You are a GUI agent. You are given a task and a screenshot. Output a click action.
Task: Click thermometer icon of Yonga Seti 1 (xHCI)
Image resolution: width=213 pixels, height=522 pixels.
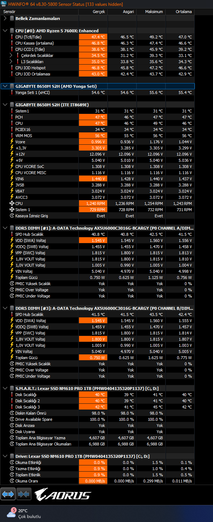point(11,93)
